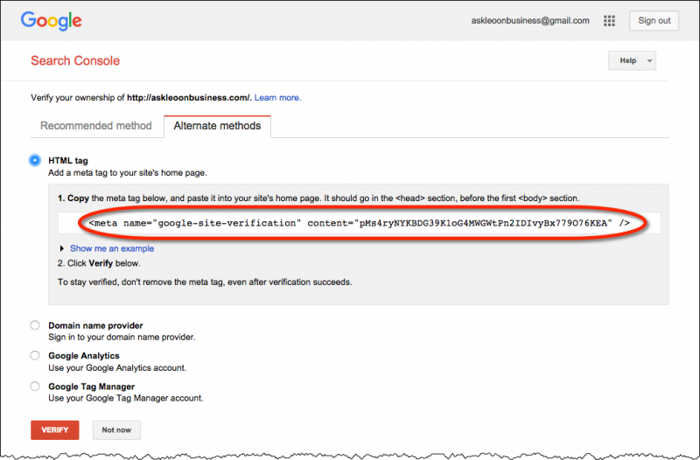Image resolution: width=700 pixels, height=460 pixels.
Task: Click the Domain name provider label
Action: click(x=95, y=325)
